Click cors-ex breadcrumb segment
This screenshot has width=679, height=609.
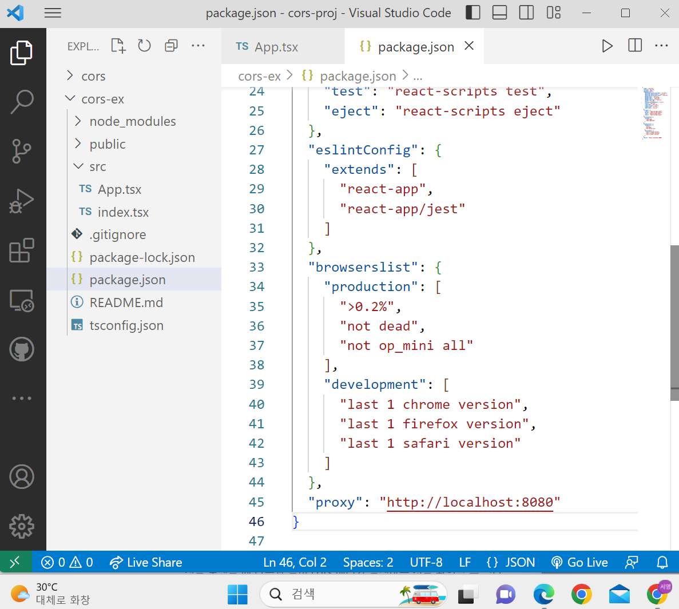coord(259,76)
